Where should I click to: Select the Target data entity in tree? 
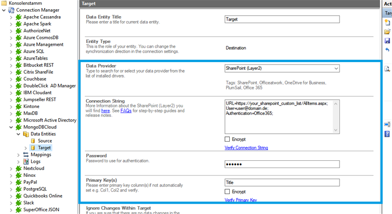coord(44,148)
